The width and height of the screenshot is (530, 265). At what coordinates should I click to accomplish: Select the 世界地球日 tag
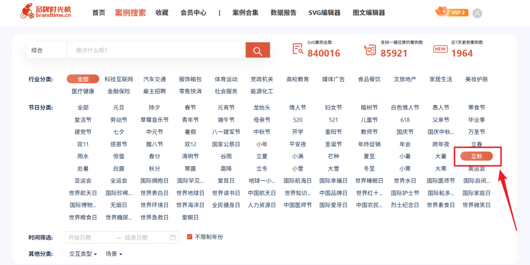coord(190,193)
